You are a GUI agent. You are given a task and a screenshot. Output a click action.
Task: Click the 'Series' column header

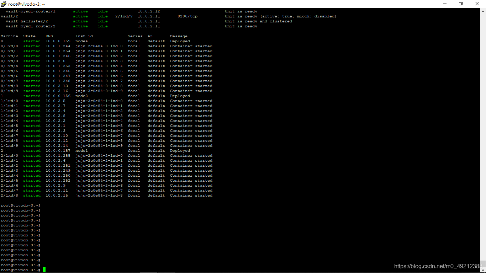135,36
